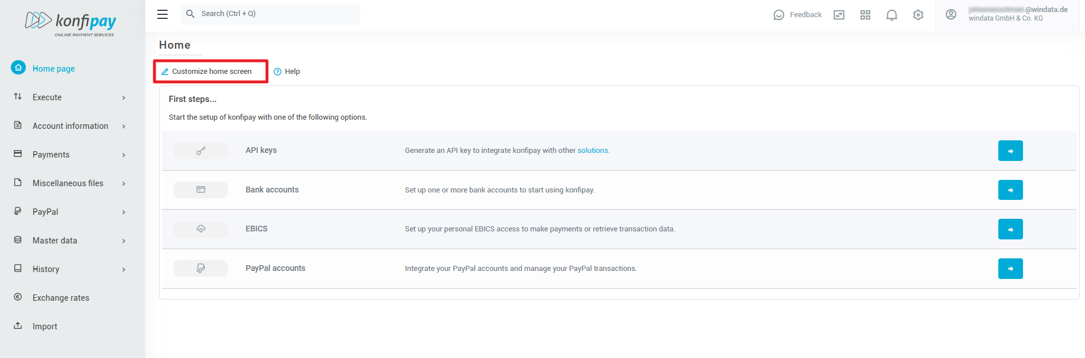Open the transfer icon next to Feedback
This screenshot has height=358, width=1085.
click(839, 15)
